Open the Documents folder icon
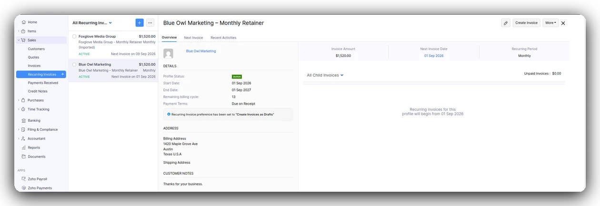600x206 pixels. pos(23,157)
